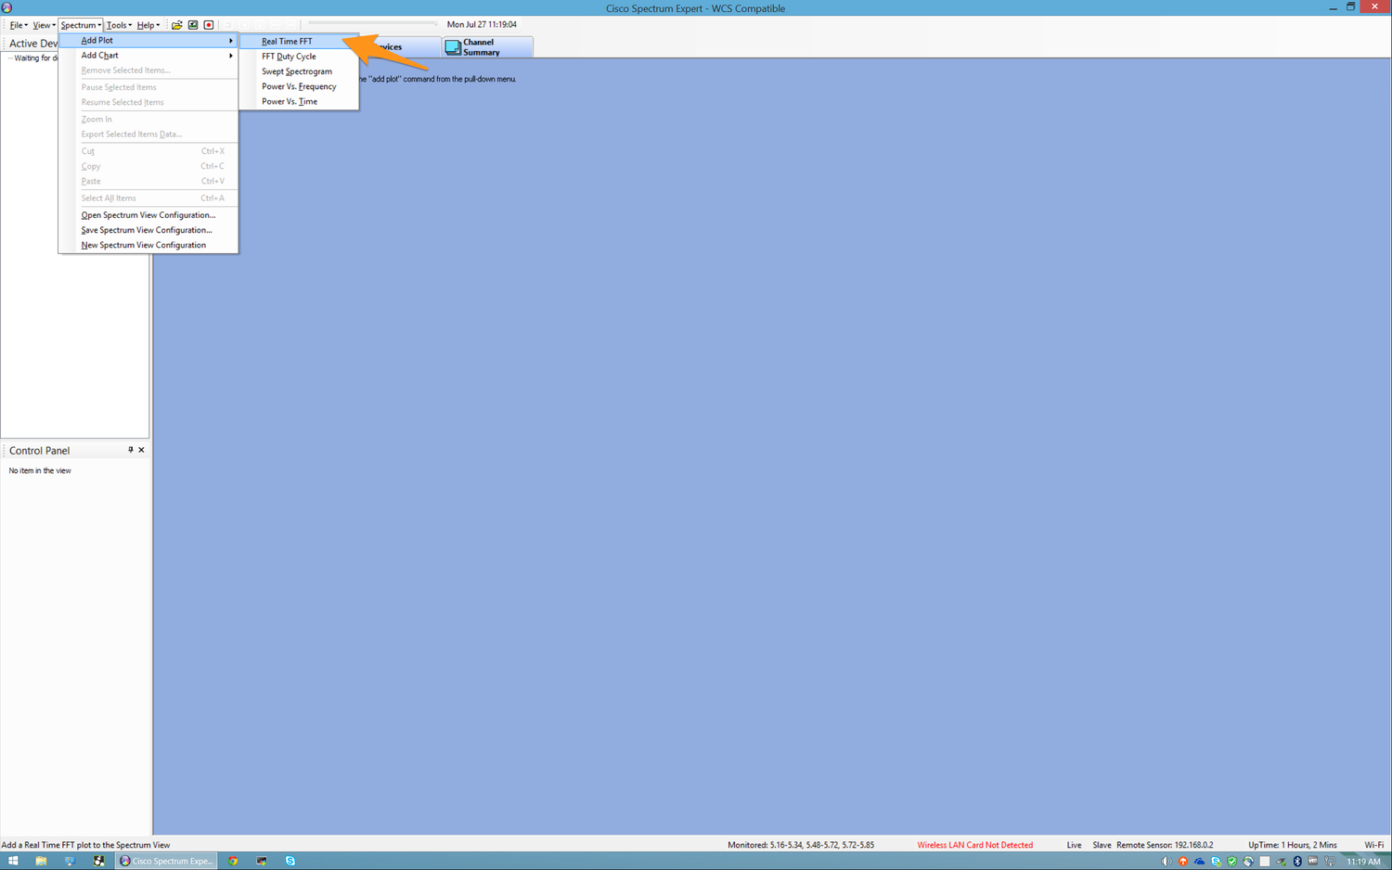Expand the Add Chart submenu arrow
The height and width of the screenshot is (870, 1392).
pyautogui.click(x=231, y=56)
